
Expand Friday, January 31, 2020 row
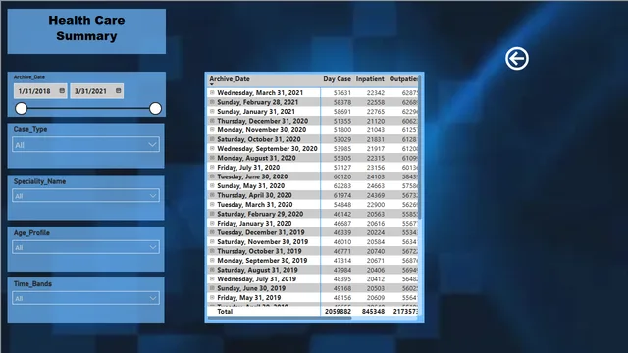(x=212, y=223)
